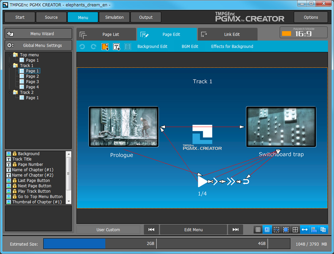Screen dimensions: 334x254
Task: Open the Start tab
Action: coord(20,17)
